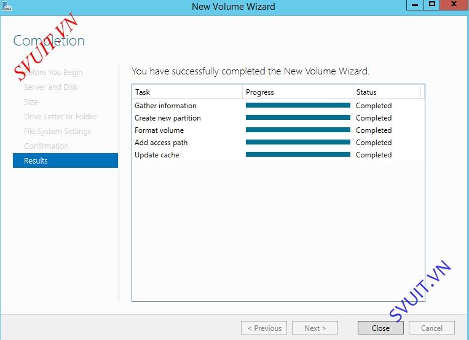Click the 'You have successfully completed' message
The image size is (469, 340).
click(x=251, y=71)
